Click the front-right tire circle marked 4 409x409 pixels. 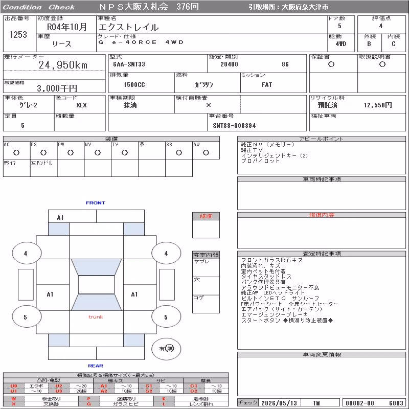point(166,253)
